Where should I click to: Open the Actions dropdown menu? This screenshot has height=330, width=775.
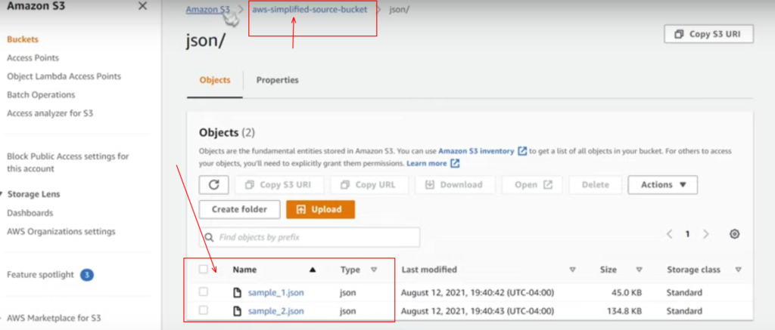coord(662,184)
